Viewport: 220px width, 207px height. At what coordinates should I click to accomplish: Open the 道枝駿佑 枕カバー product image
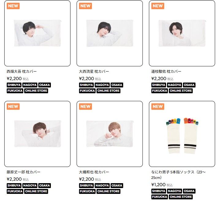[x=182, y=33]
